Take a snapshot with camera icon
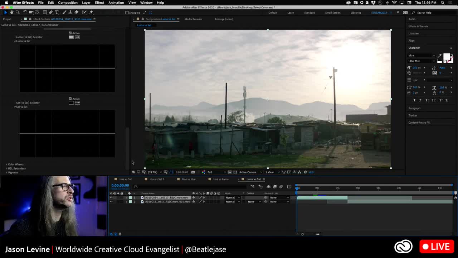 coord(193,172)
